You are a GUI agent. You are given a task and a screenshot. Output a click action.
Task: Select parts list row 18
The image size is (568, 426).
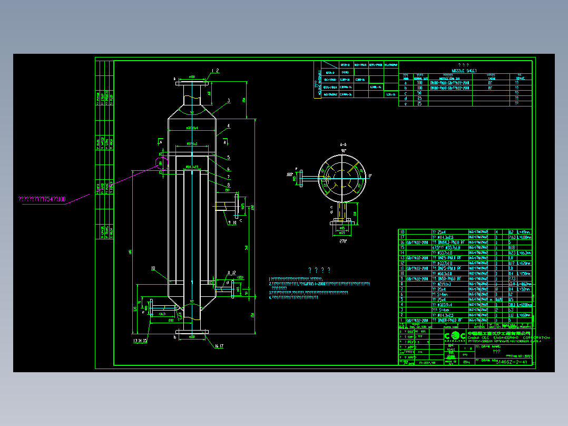[465, 232]
